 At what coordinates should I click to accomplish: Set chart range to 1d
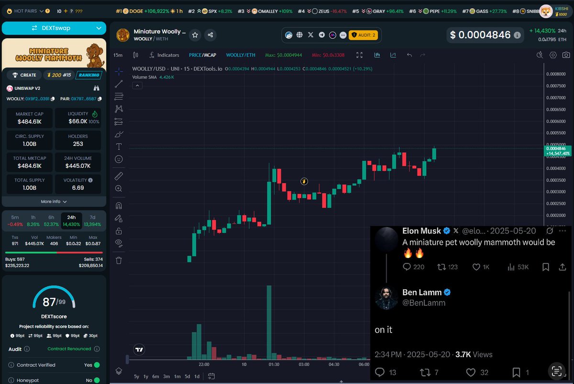pos(197,376)
